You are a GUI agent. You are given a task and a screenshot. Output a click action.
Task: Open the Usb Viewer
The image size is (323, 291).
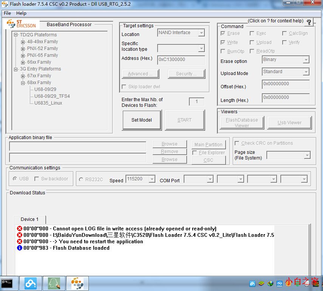click(289, 122)
